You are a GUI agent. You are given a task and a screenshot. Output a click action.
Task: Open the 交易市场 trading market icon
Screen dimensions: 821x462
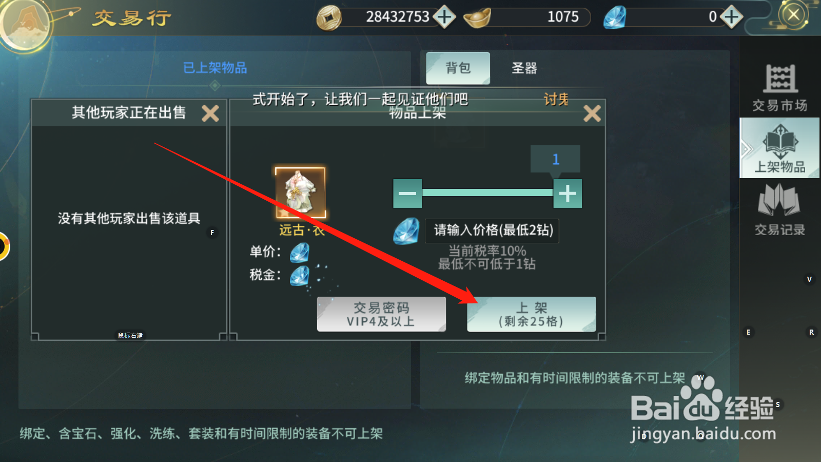coord(779,87)
